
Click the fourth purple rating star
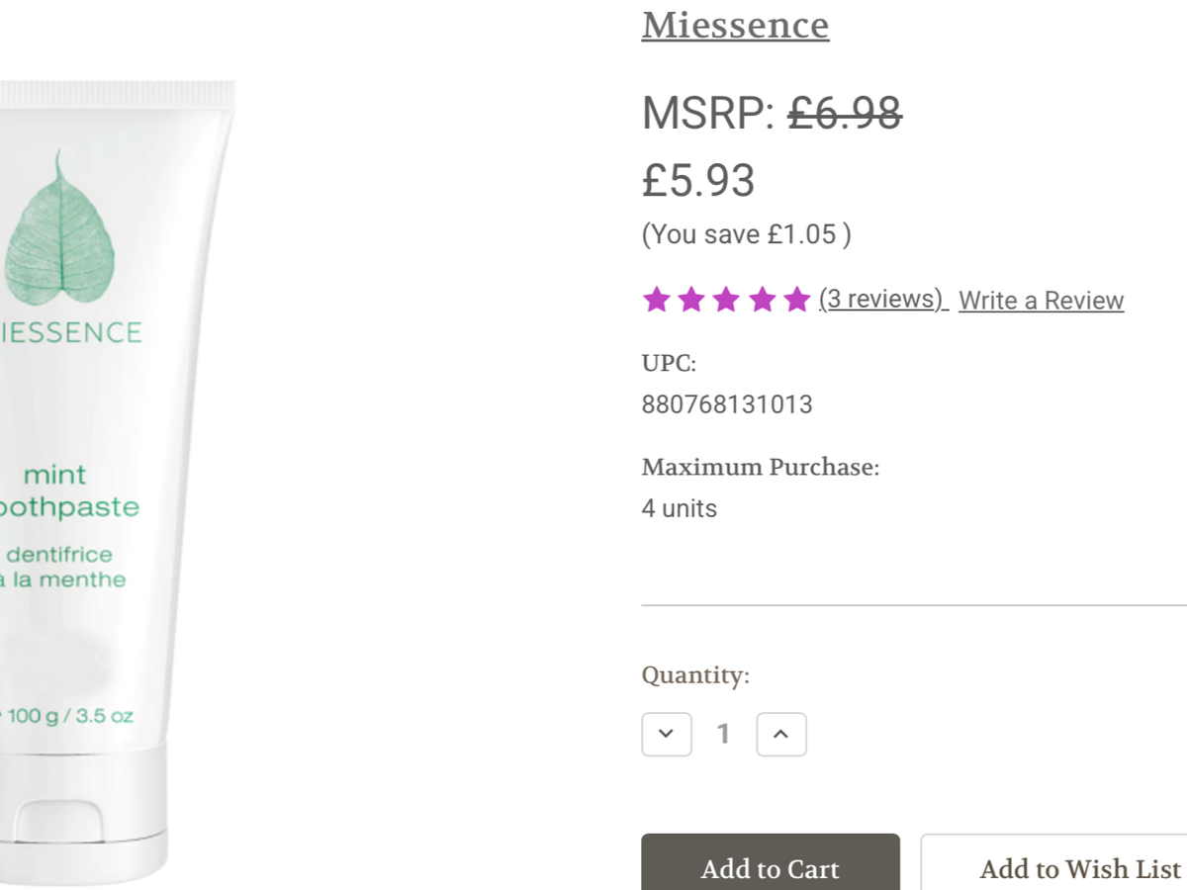point(762,300)
